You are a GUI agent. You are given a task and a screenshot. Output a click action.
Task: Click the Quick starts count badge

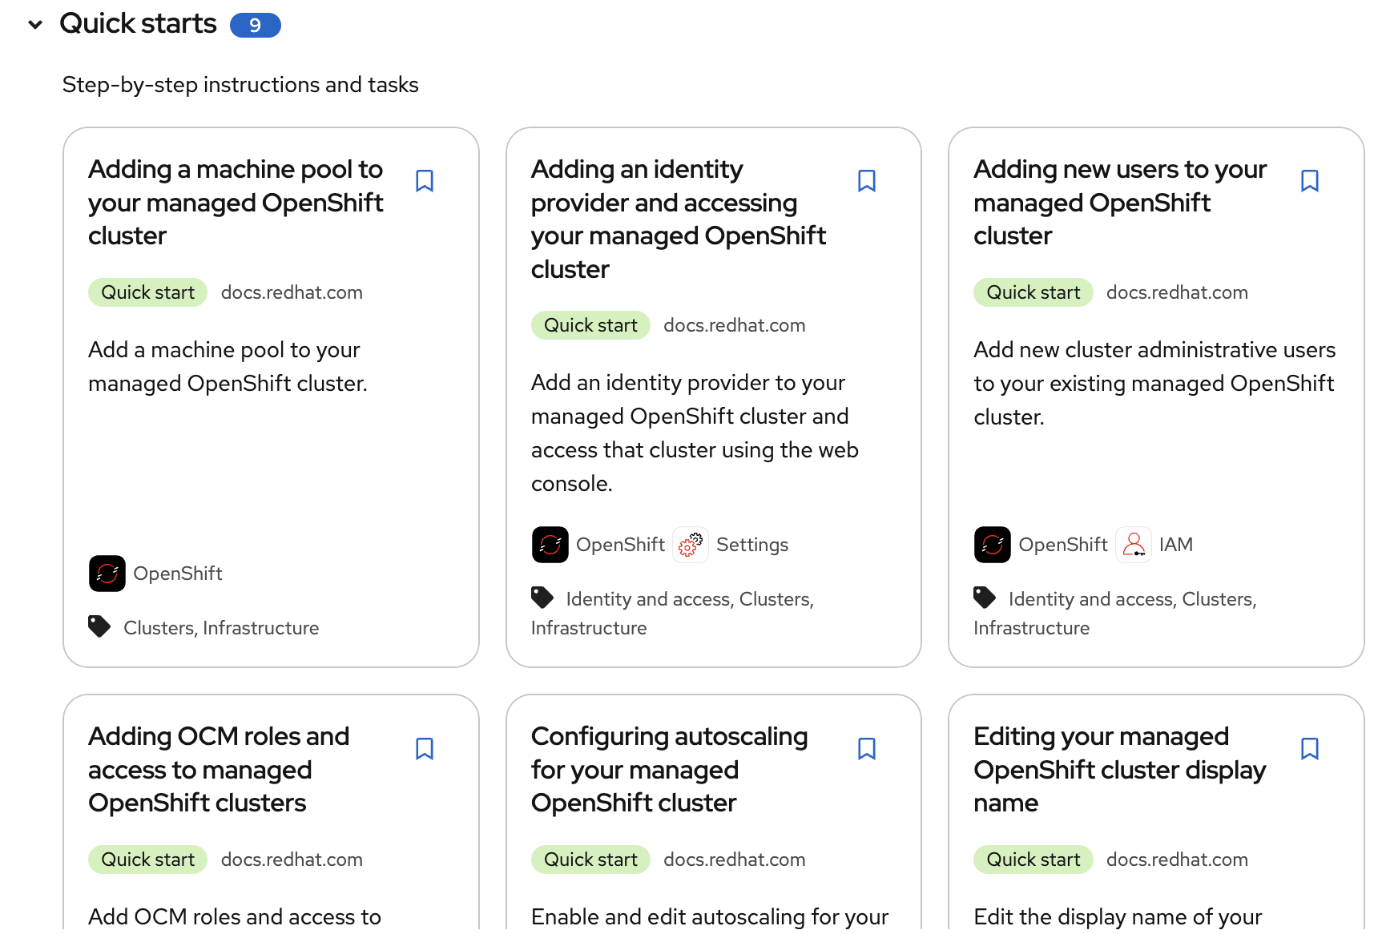click(255, 26)
